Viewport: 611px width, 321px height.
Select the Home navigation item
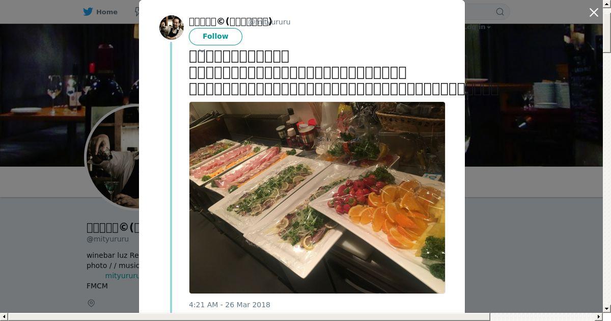point(100,12)
